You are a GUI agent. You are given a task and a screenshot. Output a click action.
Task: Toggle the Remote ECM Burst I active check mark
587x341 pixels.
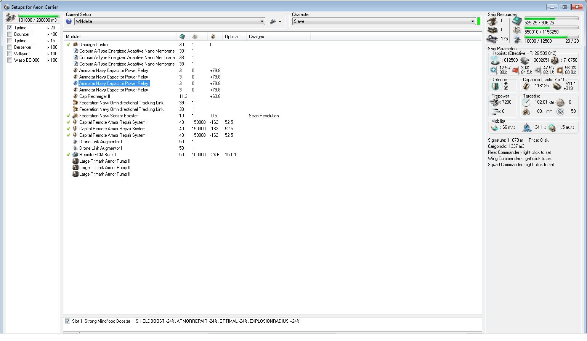coord(68,155)
